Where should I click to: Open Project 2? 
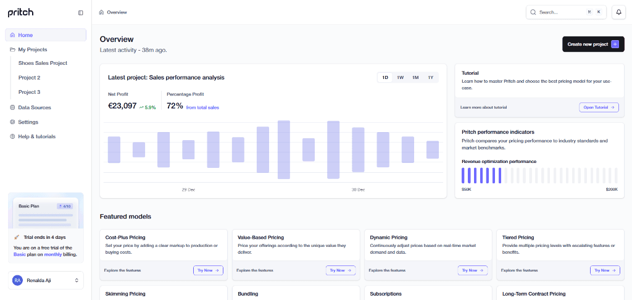point(30,78)
